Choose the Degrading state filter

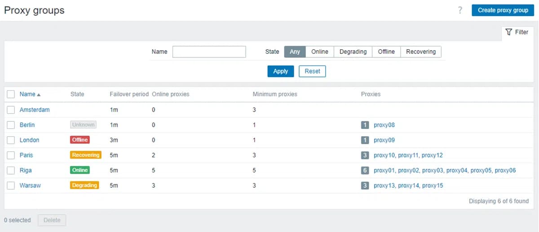point(353,52)
